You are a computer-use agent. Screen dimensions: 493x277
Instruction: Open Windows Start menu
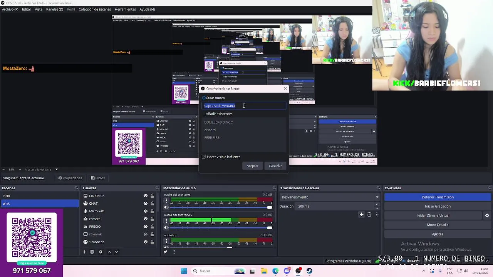point(184,271)
